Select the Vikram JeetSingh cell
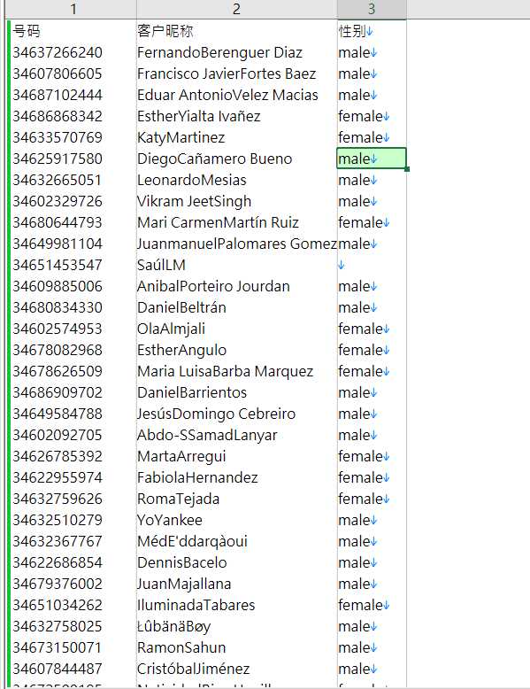 236,201
